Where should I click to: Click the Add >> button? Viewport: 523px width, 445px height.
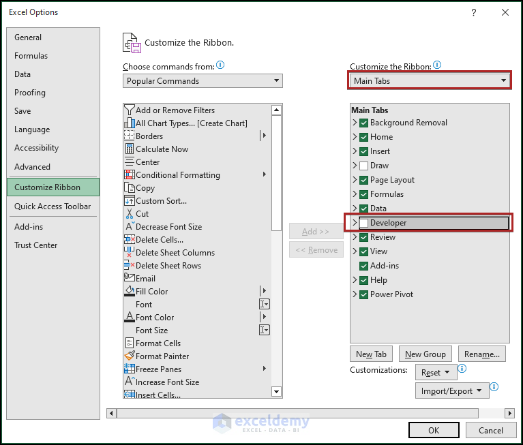(316, 231)
